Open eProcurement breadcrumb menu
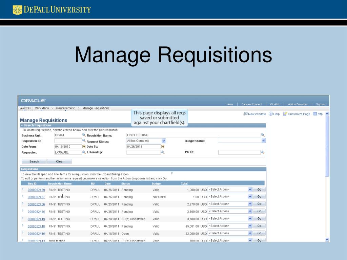 pyautogui.click(x=65, y=108)
